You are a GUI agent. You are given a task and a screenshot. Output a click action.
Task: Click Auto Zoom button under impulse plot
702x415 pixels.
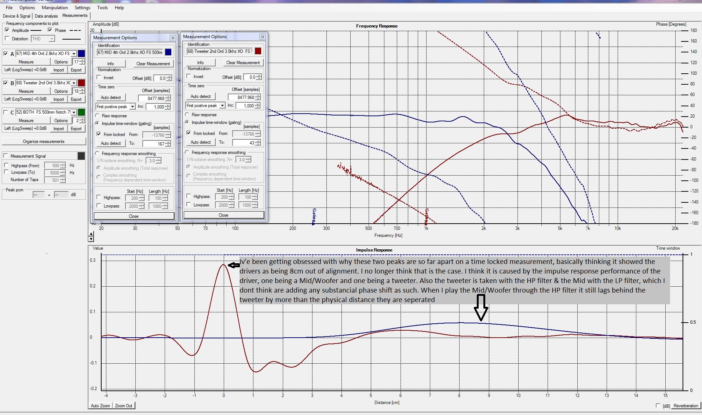(100, 406)
